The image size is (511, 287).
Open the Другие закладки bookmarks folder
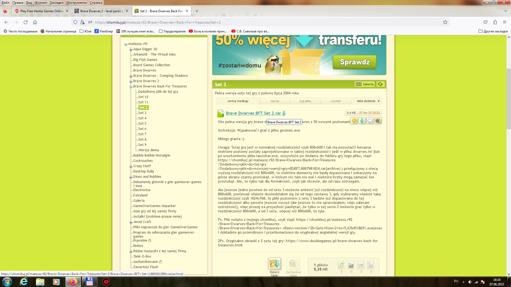[493, 31]
